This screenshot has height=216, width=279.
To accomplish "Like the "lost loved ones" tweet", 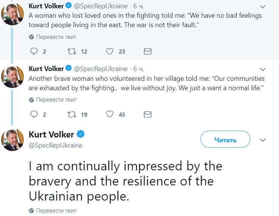I will [x=110, y=51].
